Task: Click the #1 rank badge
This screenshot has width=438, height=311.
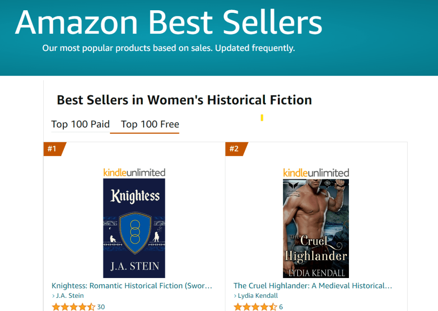Action: tap(53, 149)
